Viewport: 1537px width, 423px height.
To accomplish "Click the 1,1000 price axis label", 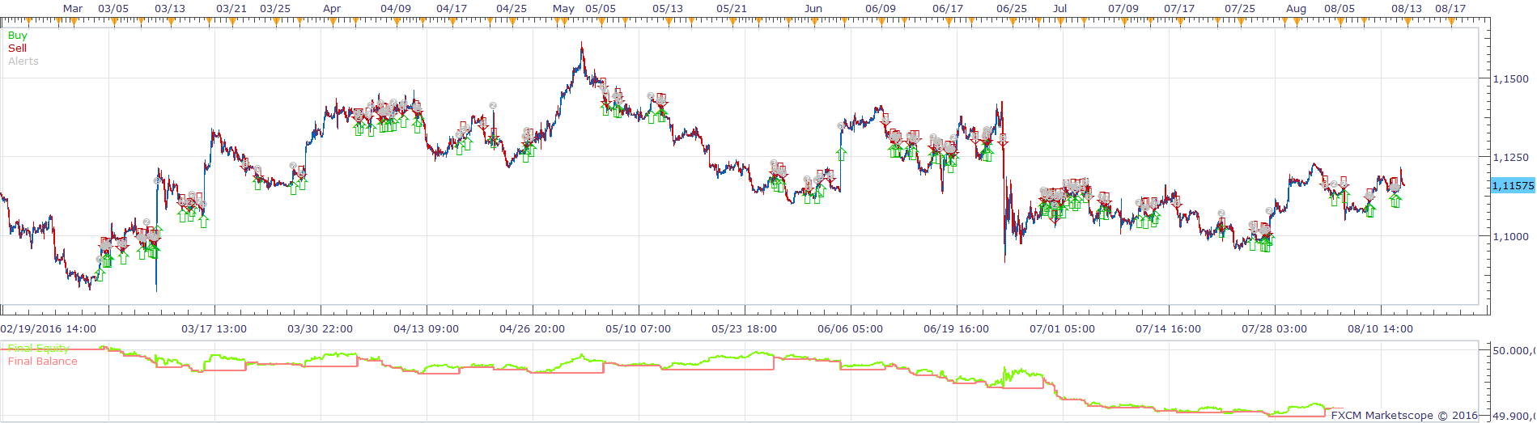I will point(1511,237).
